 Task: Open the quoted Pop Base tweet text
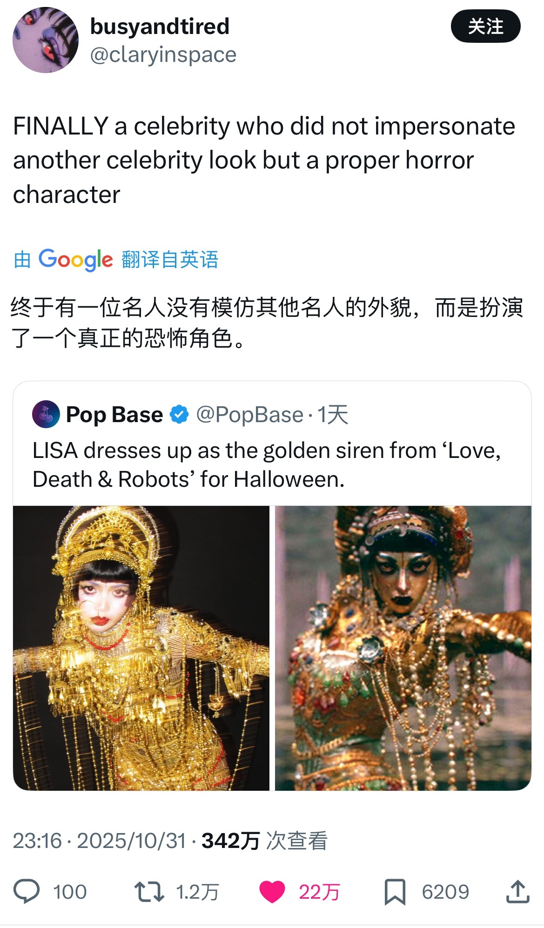(x=267, y=464)
